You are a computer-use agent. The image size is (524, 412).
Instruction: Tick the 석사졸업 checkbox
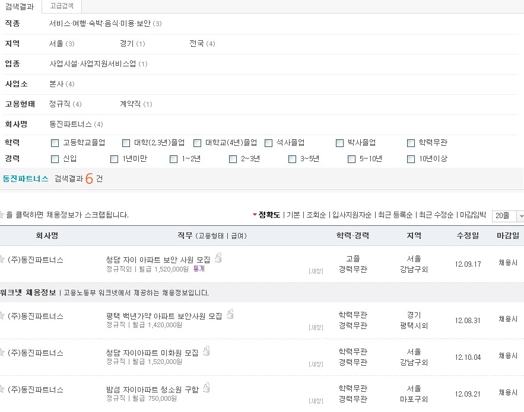(x=268, y=143)
